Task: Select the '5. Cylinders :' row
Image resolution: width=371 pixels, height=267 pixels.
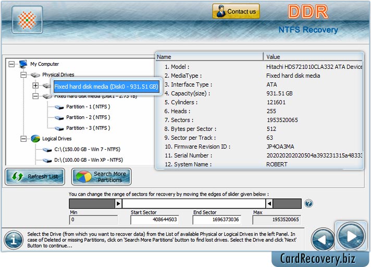Action: (x=259, y=102)
